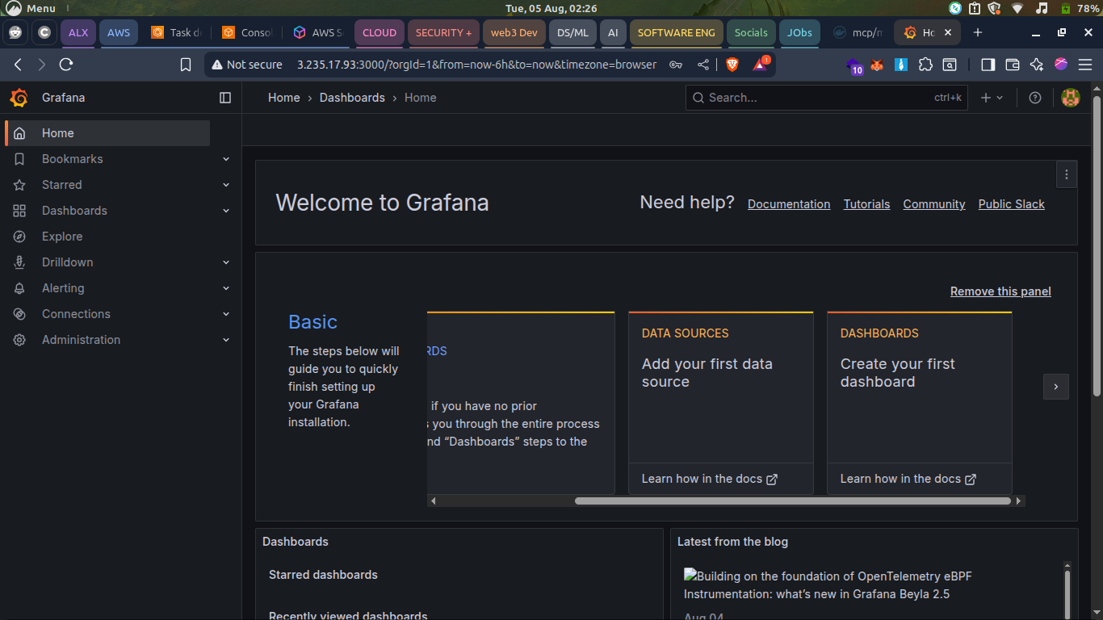The width and height of the screenshot is (1103, 620).
Task: Click the Bookmarks icon in the sidebar
Action: tap(19, 159)
